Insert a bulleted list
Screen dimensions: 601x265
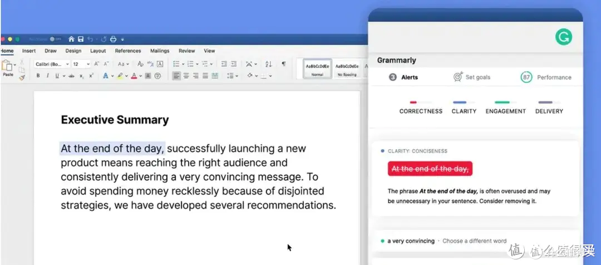[176, 64]
